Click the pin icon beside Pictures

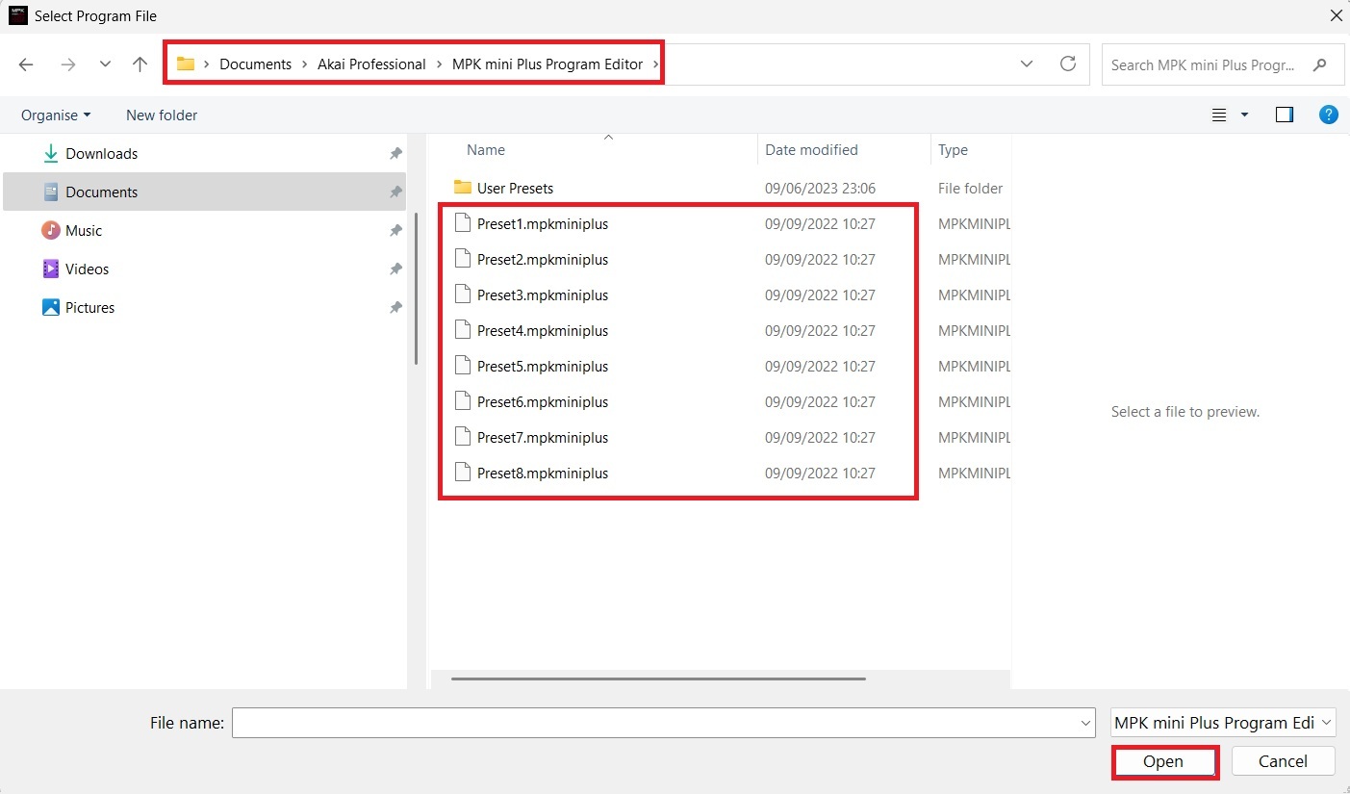(x=395, y=308)
